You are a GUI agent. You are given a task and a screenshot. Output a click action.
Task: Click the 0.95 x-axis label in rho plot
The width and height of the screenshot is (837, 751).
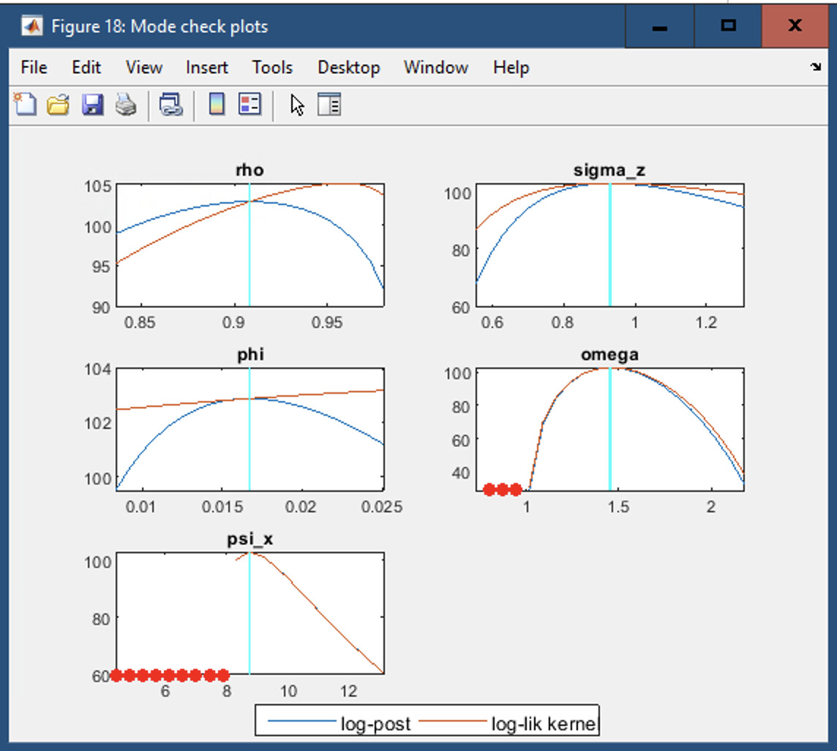coord(327,323)
